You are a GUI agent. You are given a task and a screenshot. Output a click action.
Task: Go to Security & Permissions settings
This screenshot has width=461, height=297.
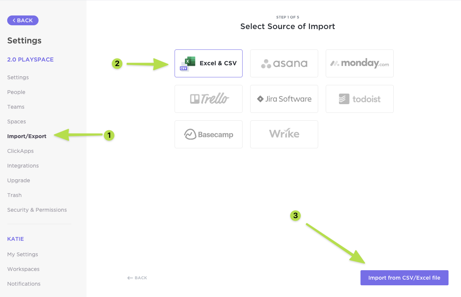pyautogui.click(x=37, y=209)
